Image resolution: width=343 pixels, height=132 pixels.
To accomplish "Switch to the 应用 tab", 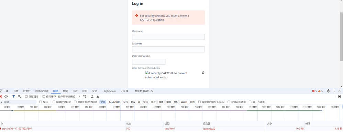I will 85,91.
